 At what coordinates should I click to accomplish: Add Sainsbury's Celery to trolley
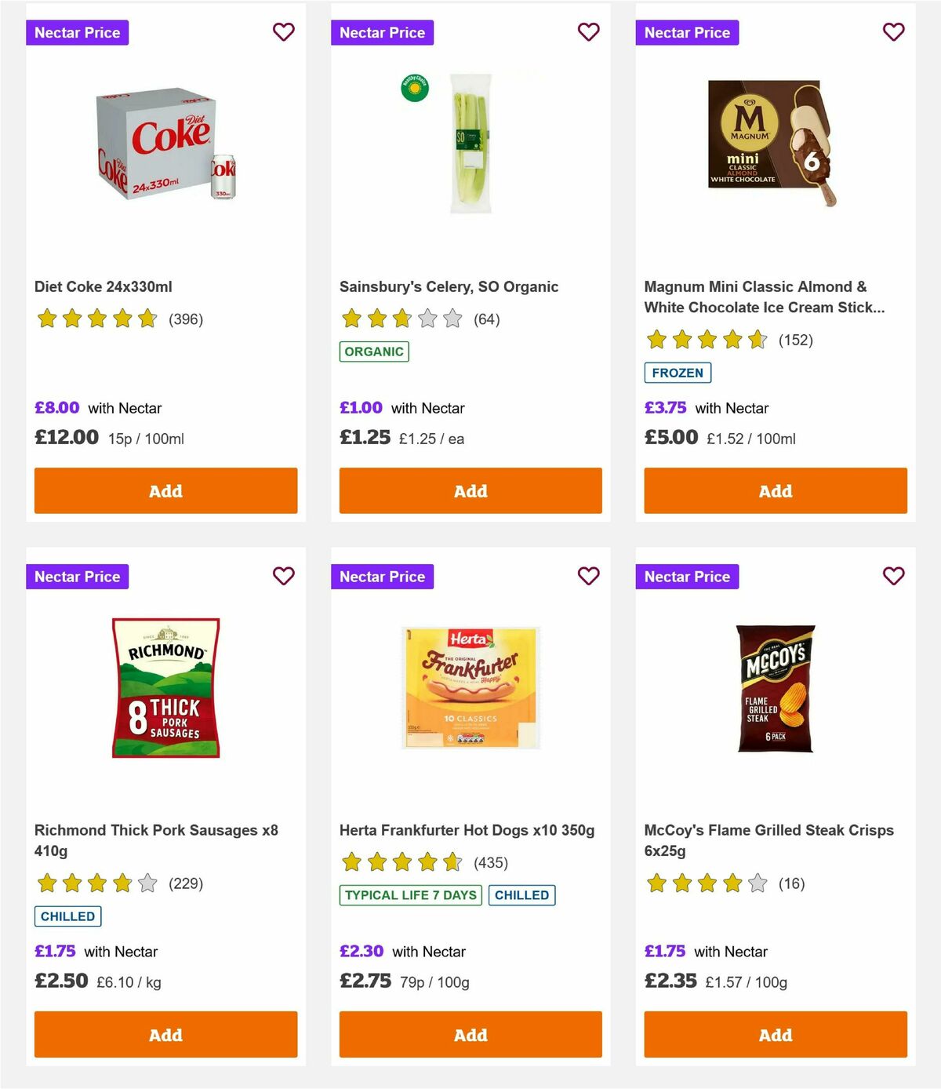(x=470, y=490)
